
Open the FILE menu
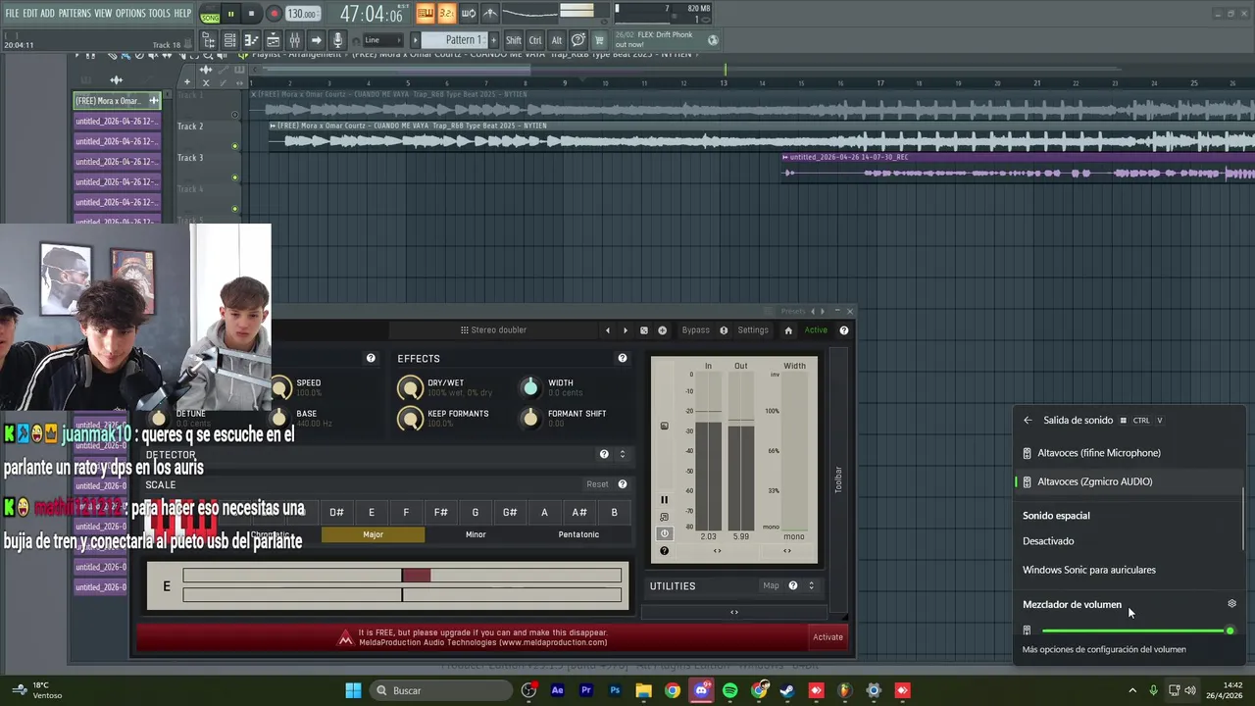[x=12, y=13]
